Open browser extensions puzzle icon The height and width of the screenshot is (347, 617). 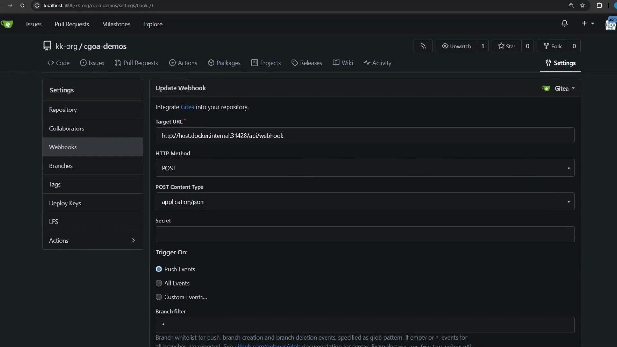point(599,5)
